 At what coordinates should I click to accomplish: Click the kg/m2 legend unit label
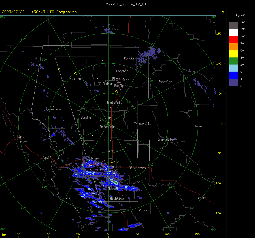pyautogui.click(x=240, y=15)
